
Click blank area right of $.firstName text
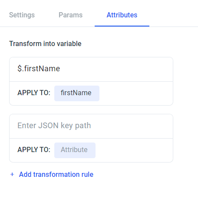116,69
